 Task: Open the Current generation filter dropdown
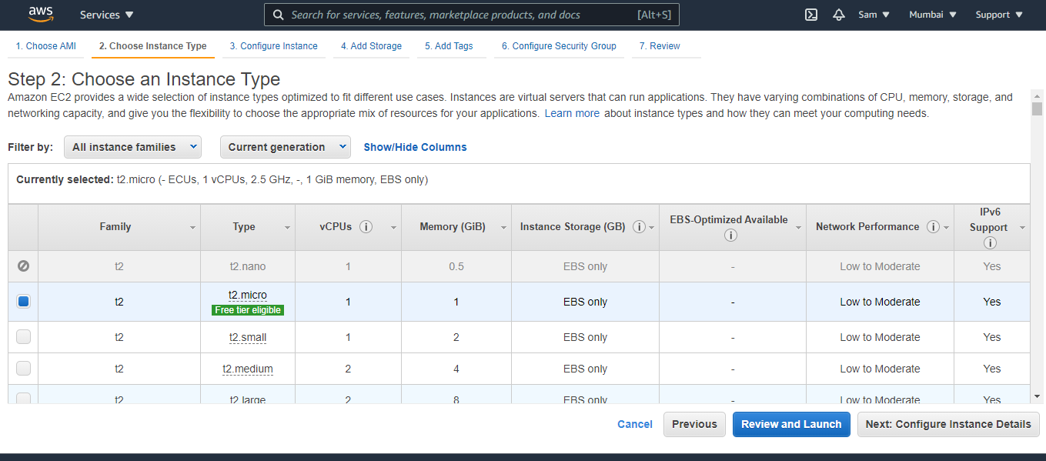pos(285,146)
